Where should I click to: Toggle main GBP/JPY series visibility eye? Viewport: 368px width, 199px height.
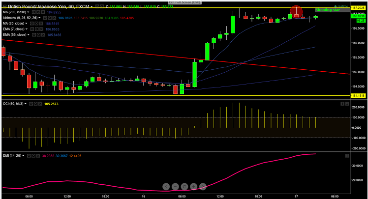point(97,6)
